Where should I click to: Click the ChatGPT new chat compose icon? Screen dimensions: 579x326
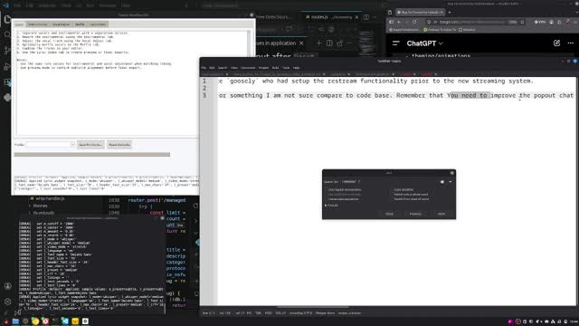(557, 43)
